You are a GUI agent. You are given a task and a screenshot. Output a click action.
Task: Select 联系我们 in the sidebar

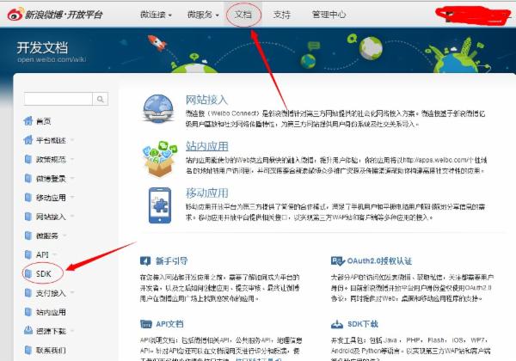click(x=51, y=350)
